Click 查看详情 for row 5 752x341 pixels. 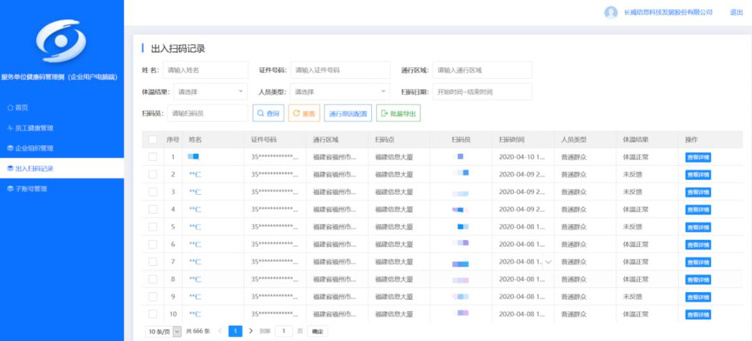tap(698, 228)
